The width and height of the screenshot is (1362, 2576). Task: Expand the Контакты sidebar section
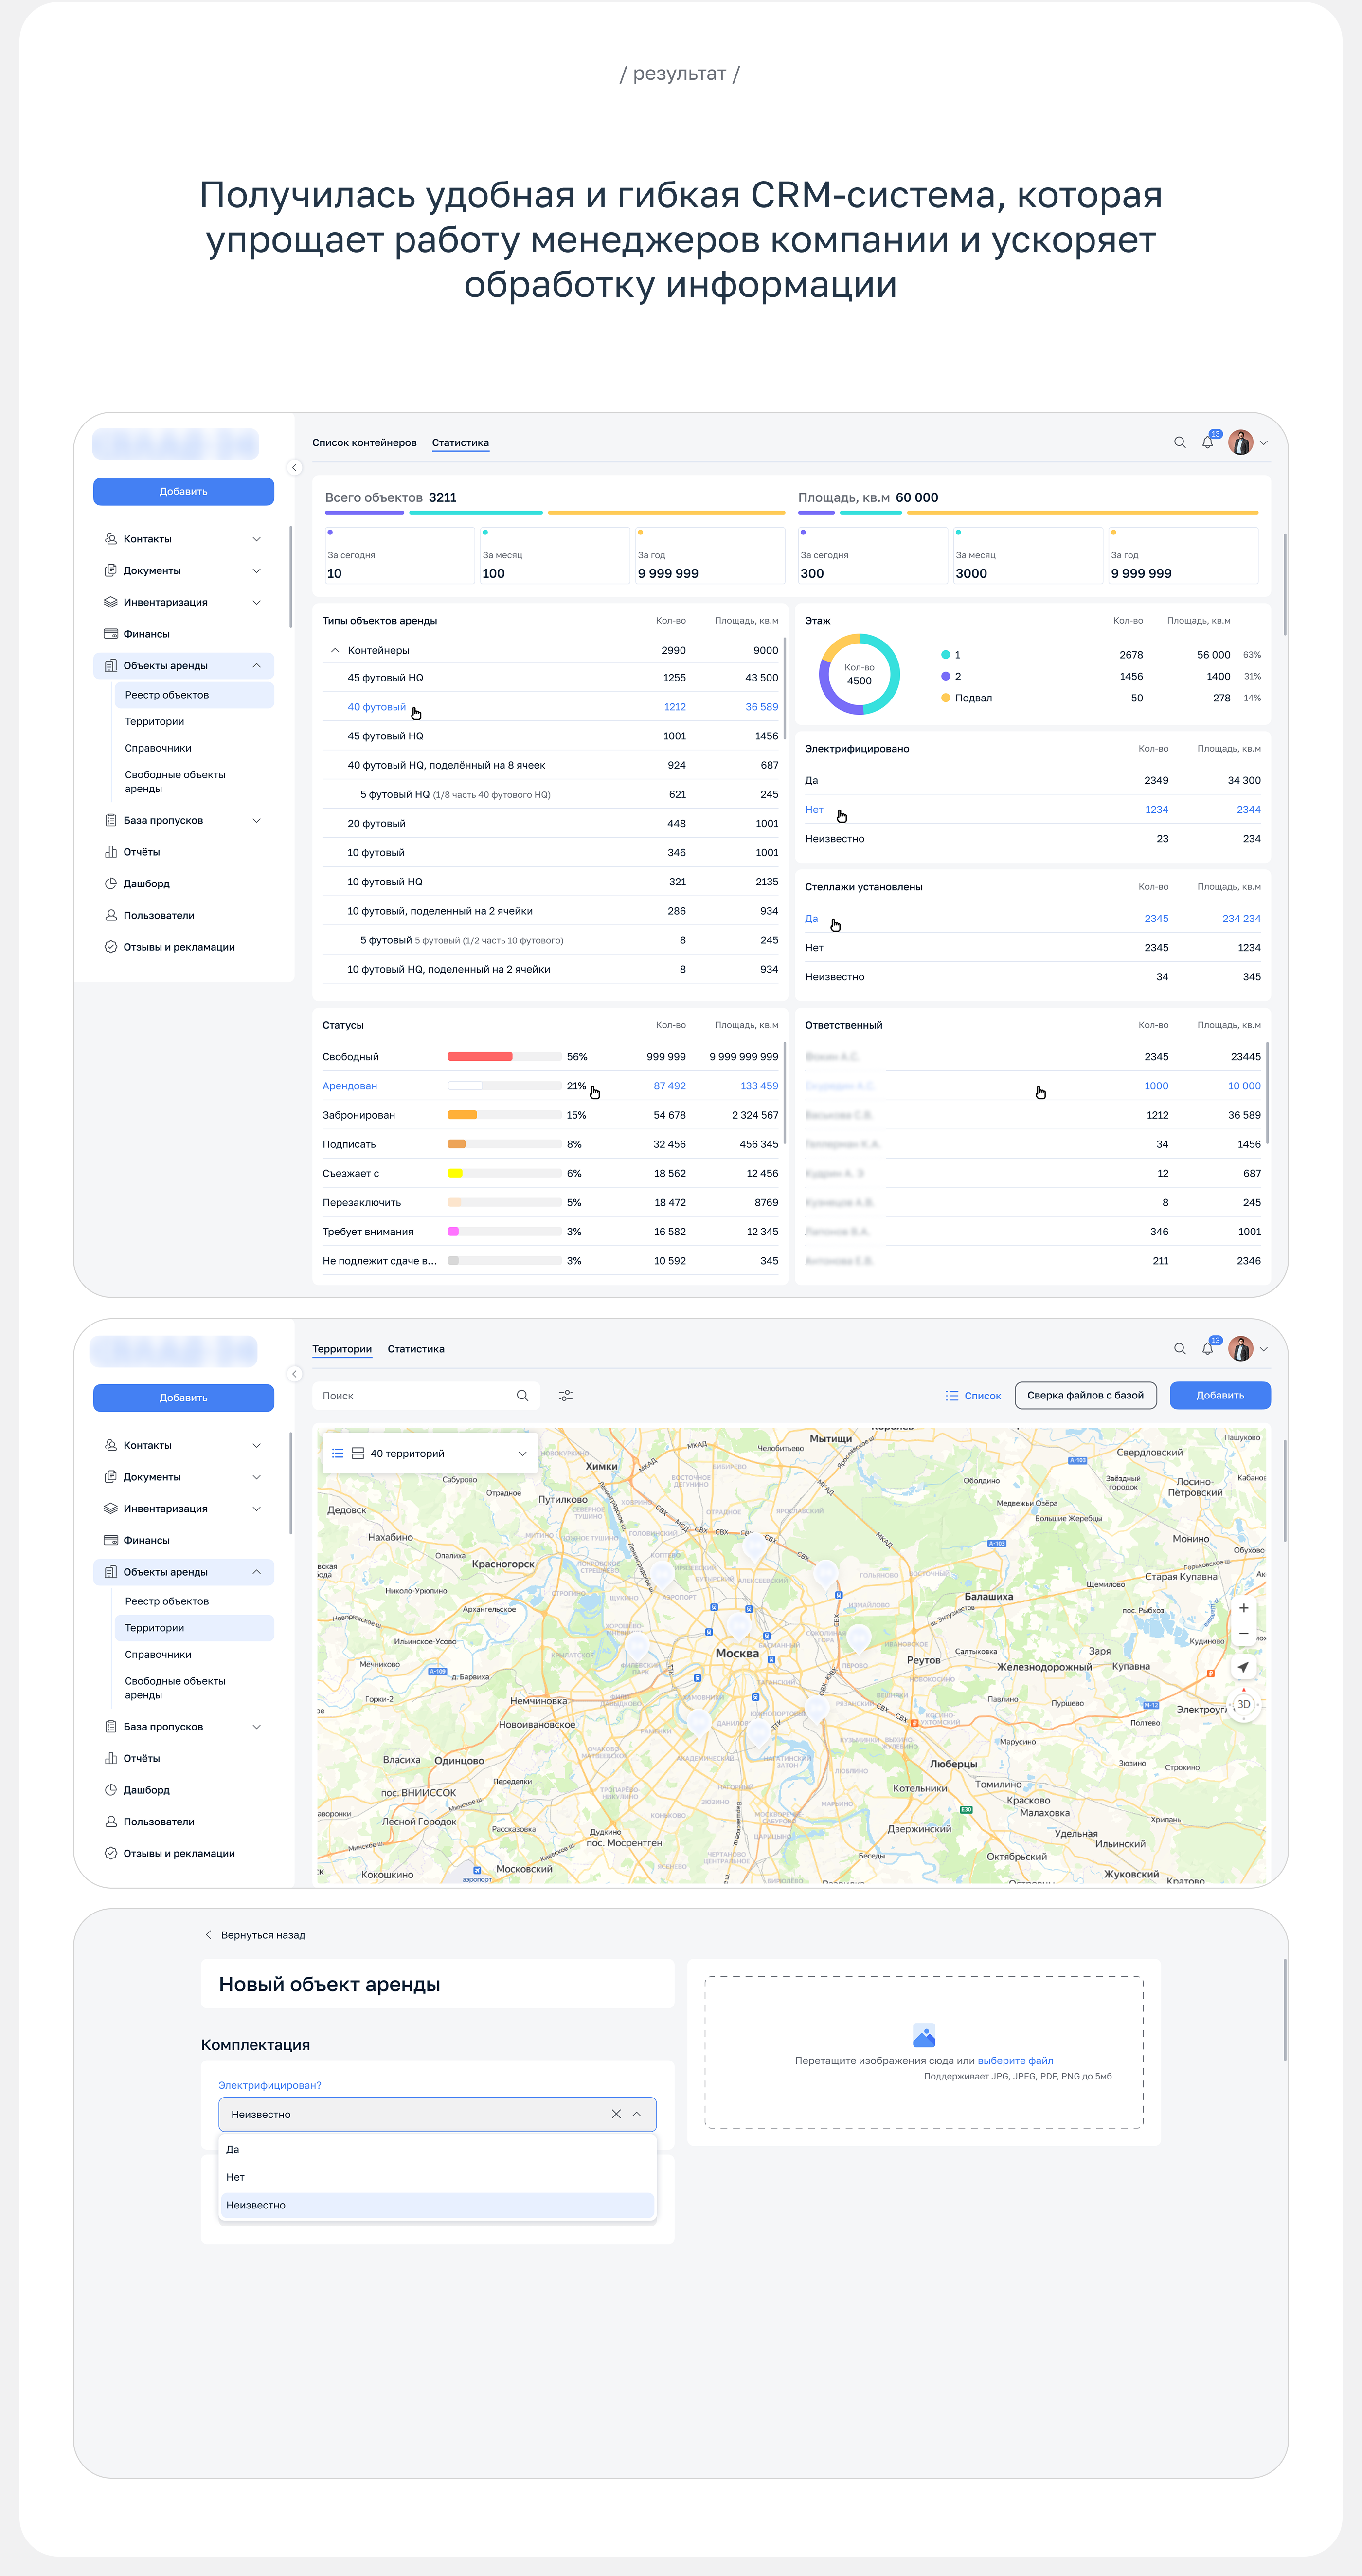(257, 538)
